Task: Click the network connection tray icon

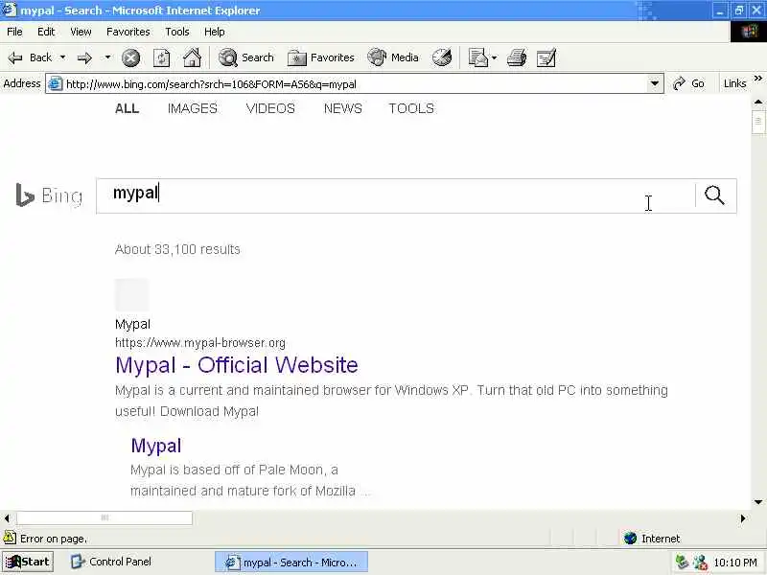Action: click(682, 562)
